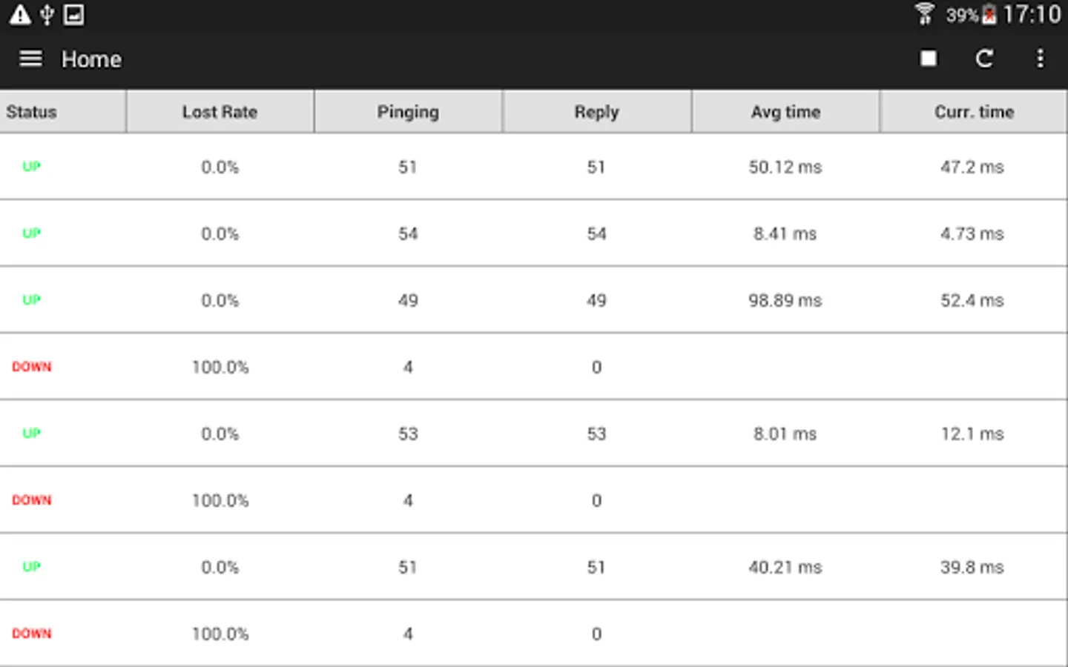This screenshot has width=1068, height=667.
Task: Tap the picture icon in status bar
Action: 73,14
